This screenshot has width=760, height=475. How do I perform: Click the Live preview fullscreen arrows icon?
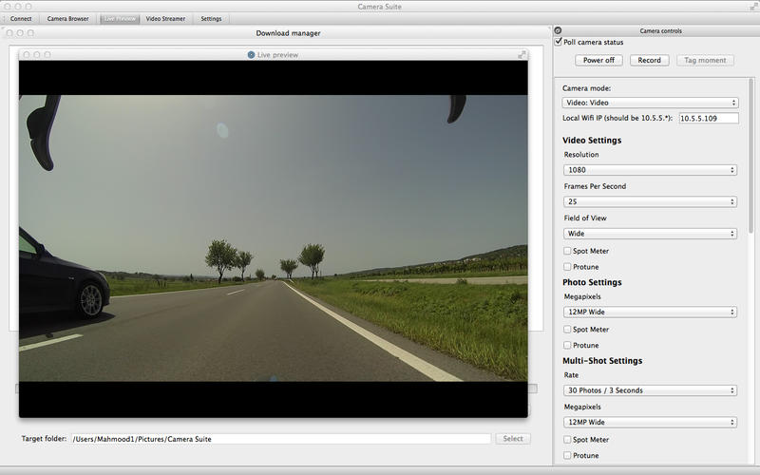[522, 54]
